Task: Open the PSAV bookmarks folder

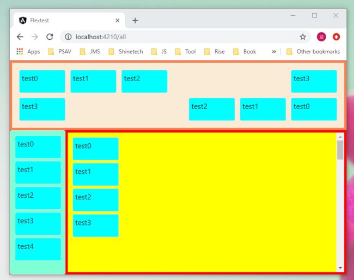Action: [x=60, y=52]
